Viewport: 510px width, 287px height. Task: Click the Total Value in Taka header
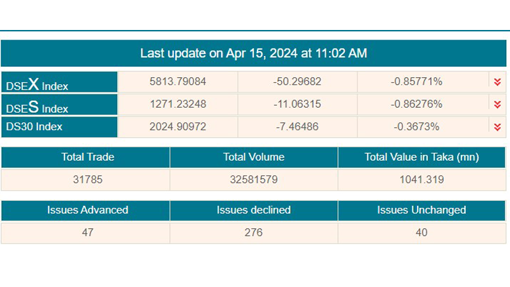(x=421, y=157)
